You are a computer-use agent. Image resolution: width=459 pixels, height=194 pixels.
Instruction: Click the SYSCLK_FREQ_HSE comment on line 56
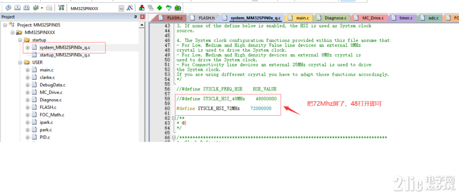coord(227,89)
